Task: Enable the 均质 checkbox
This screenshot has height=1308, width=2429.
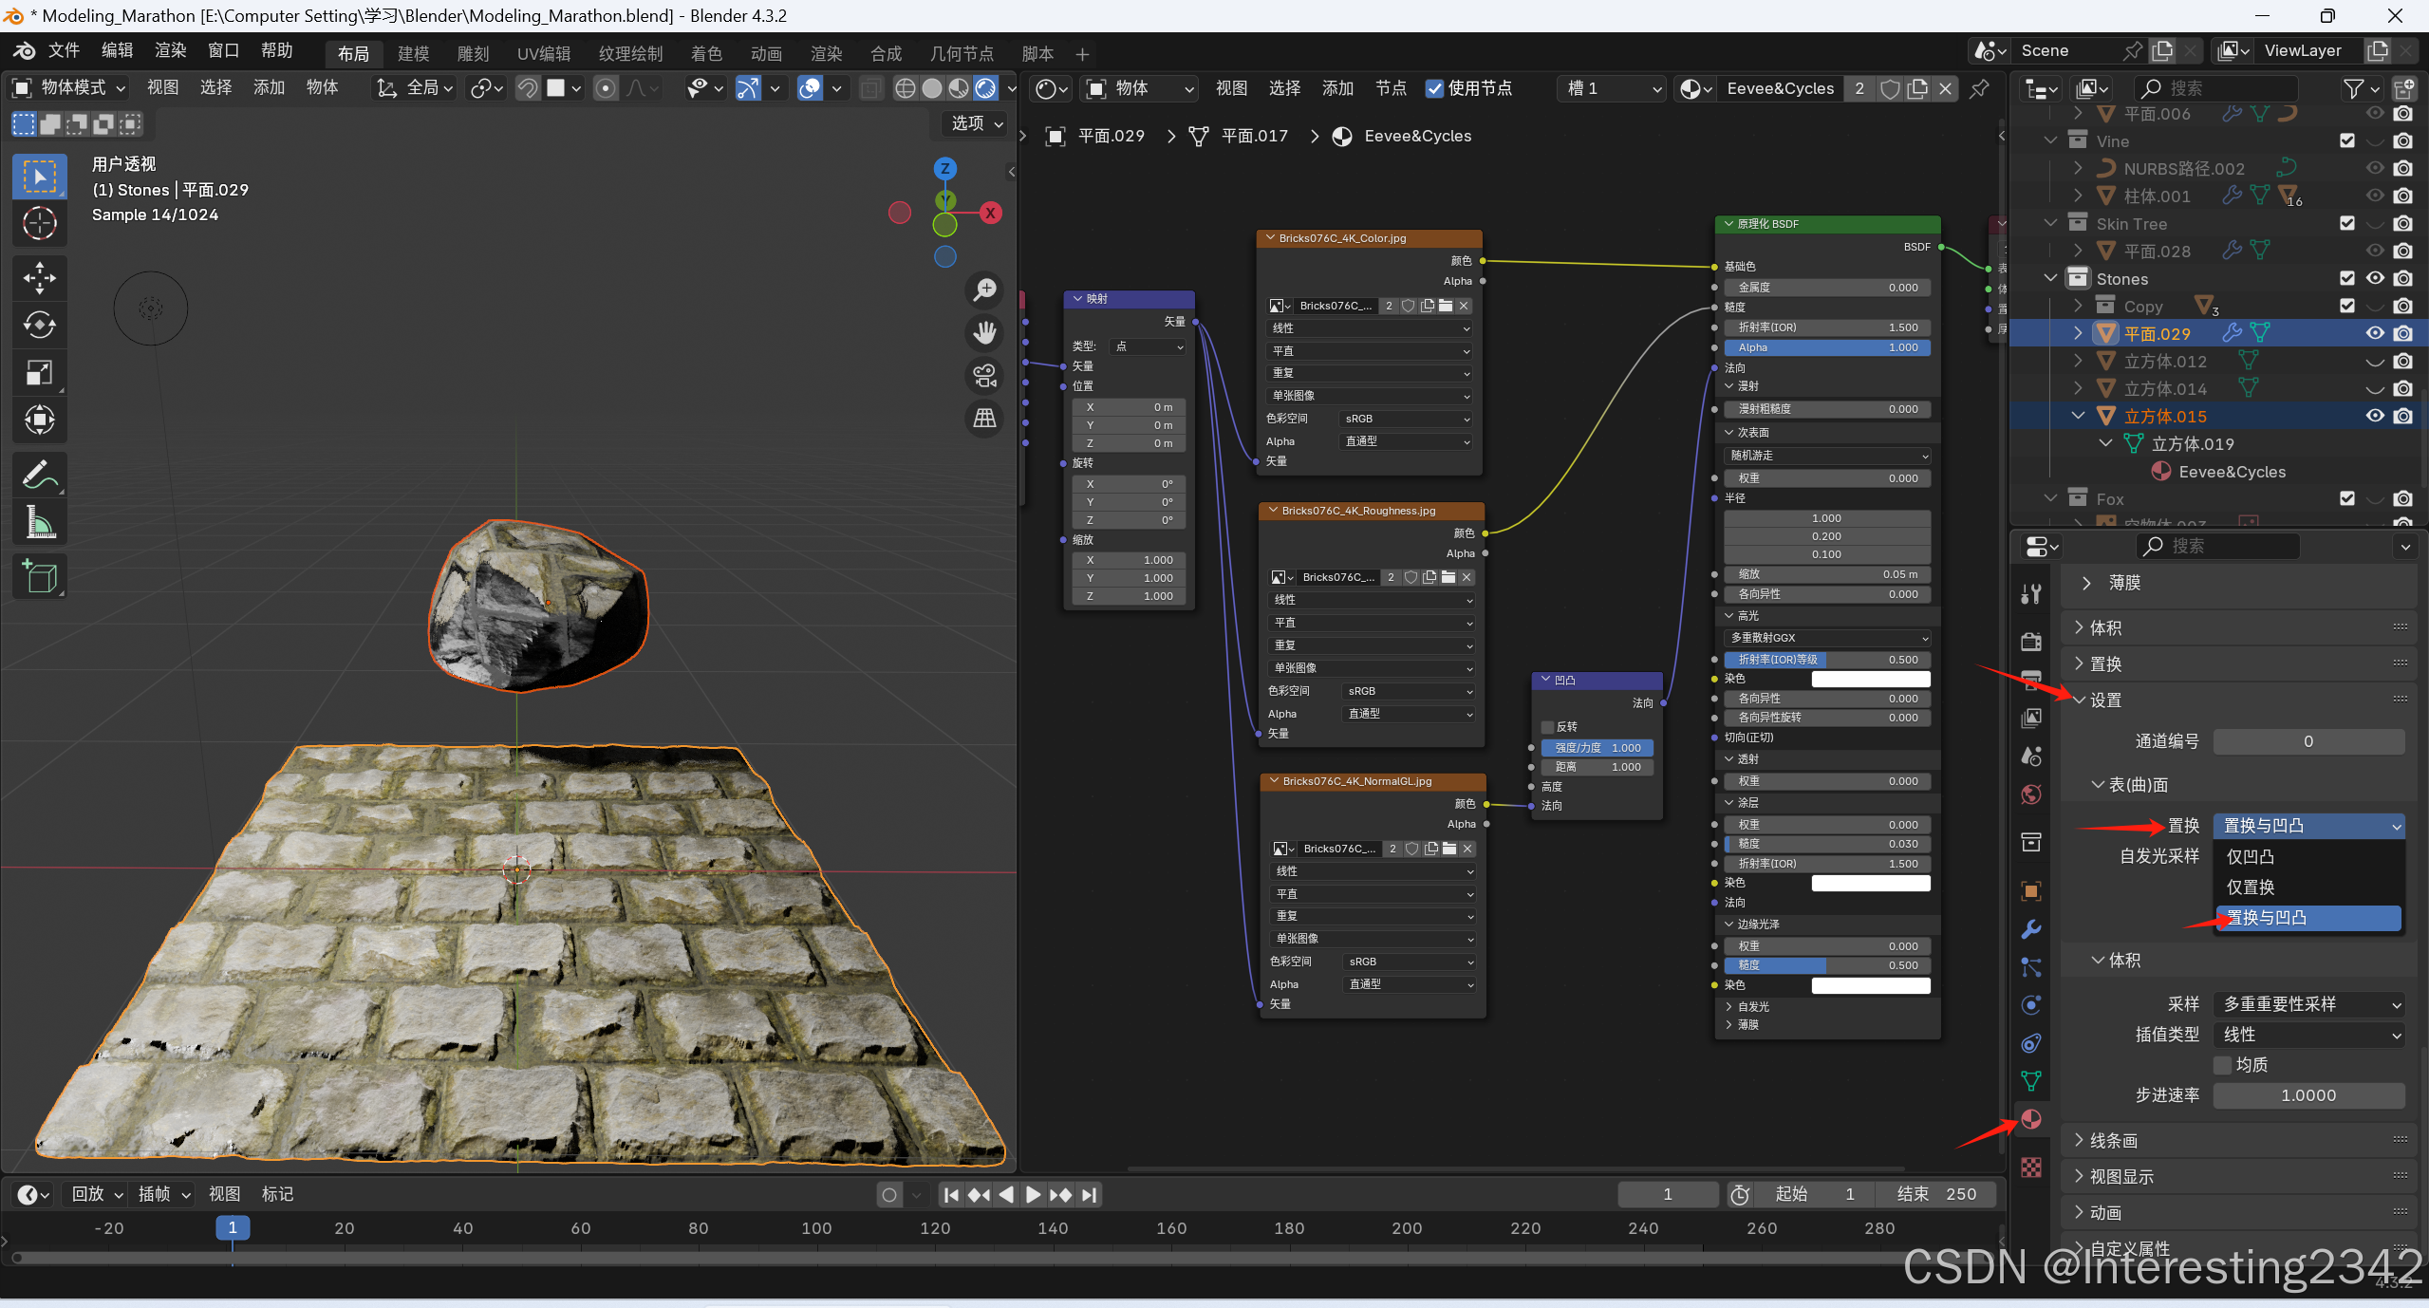Action: coord(2222,1065)
